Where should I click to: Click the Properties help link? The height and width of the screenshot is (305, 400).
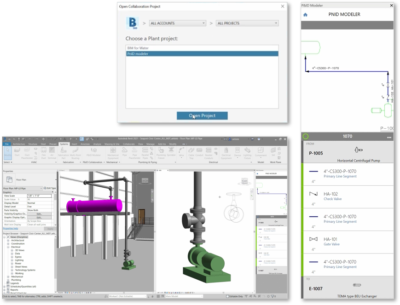(x=11, y=229)
